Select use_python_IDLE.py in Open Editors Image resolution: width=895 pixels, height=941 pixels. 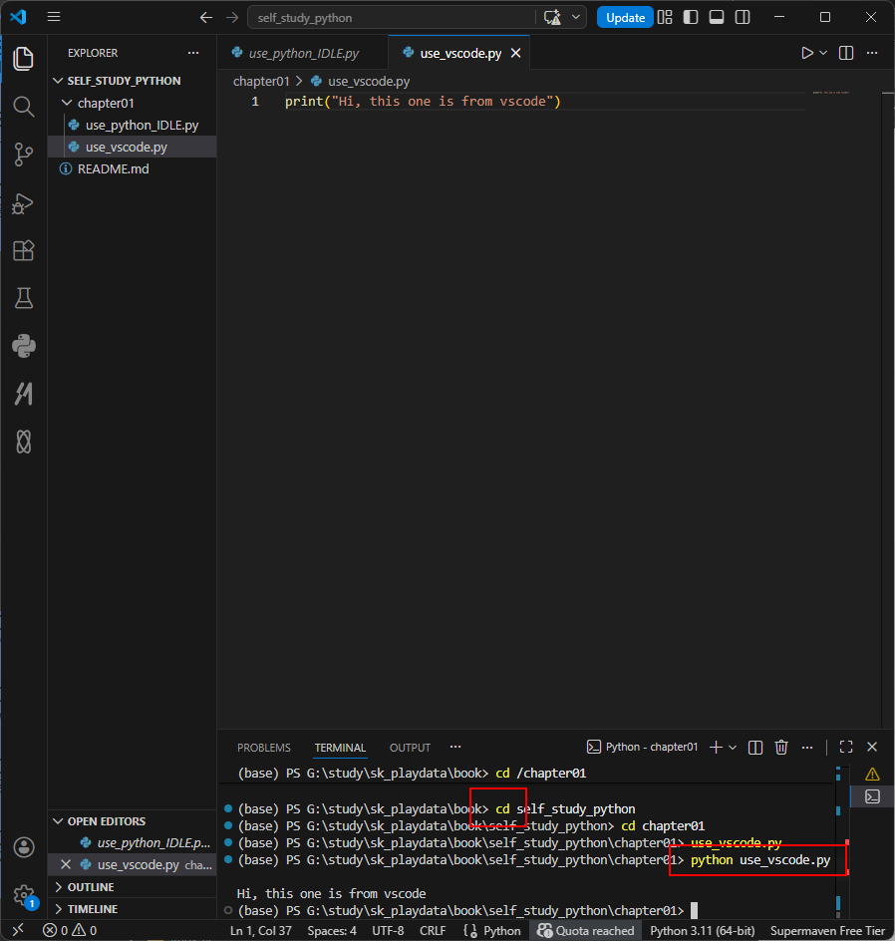pyautogui.click(x=132, y=843)
